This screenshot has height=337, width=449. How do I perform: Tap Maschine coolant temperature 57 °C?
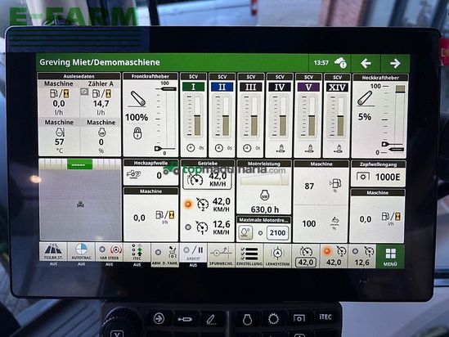click(59, 137)
